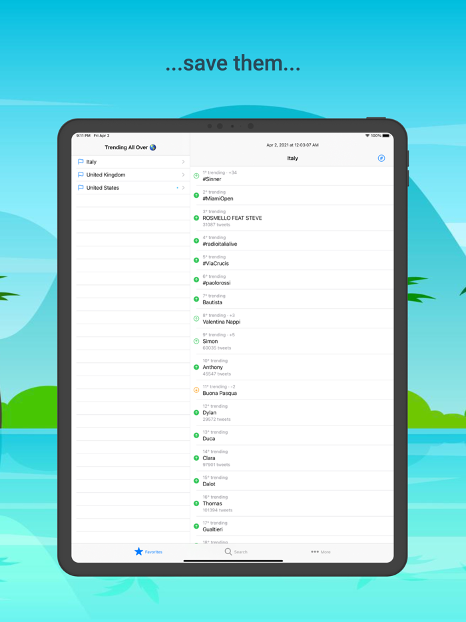Screen dimensions: 466x622
Task: Open the #MiamiOpen trending topic
Action: [292, 195]
